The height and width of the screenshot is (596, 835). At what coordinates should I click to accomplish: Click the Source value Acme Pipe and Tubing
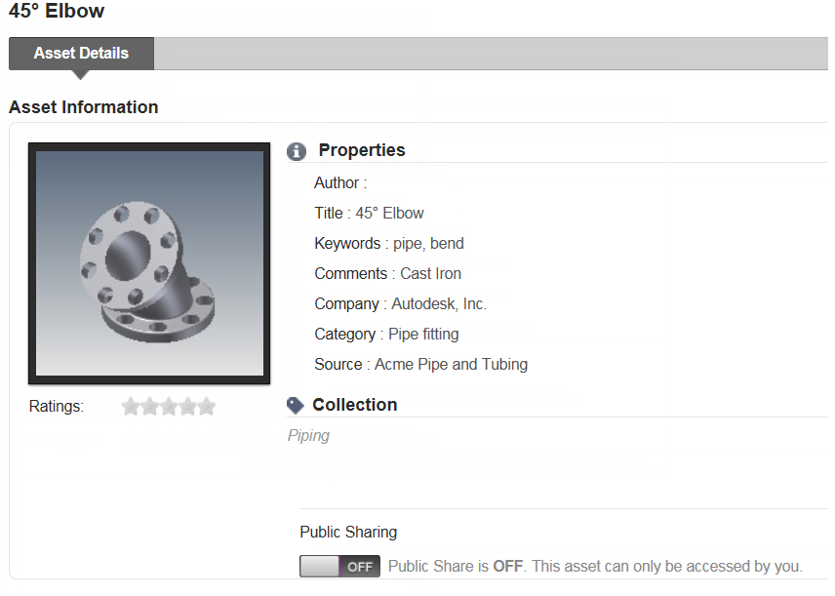451,365
